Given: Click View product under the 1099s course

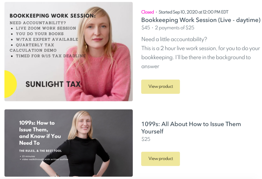Looking at the screenshot, I should coord(160,159).
